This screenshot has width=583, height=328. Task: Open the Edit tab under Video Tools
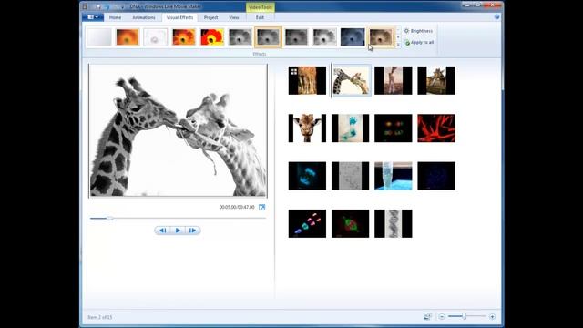[x=260, y=17]
